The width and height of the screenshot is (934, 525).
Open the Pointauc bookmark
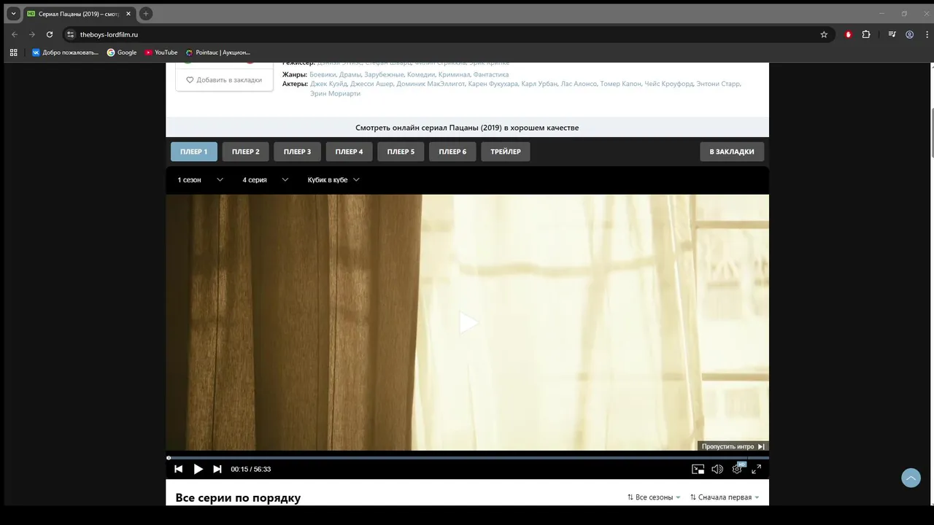click(x=217, y=52)
